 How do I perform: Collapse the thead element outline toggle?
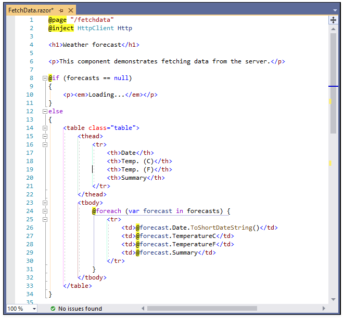(45, 136)
